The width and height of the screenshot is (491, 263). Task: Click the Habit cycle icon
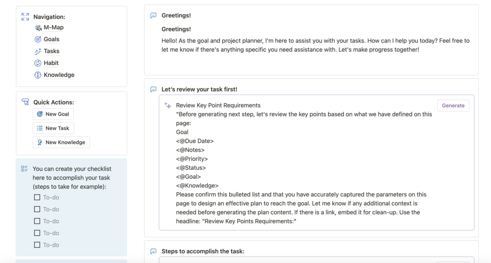[38, 63]
